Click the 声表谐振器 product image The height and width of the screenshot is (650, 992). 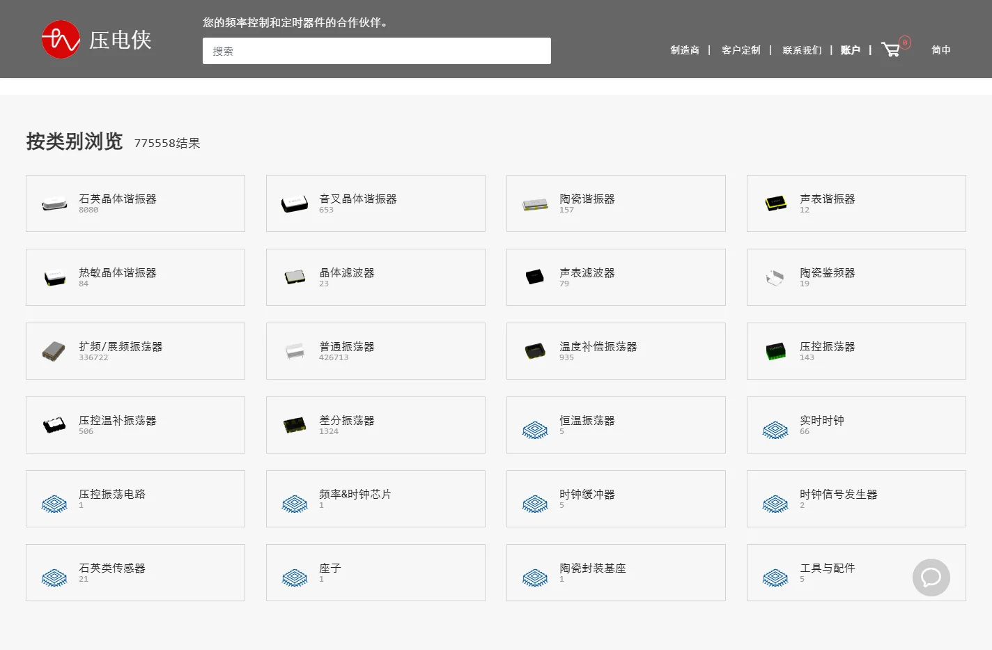(x=775, y=204)
